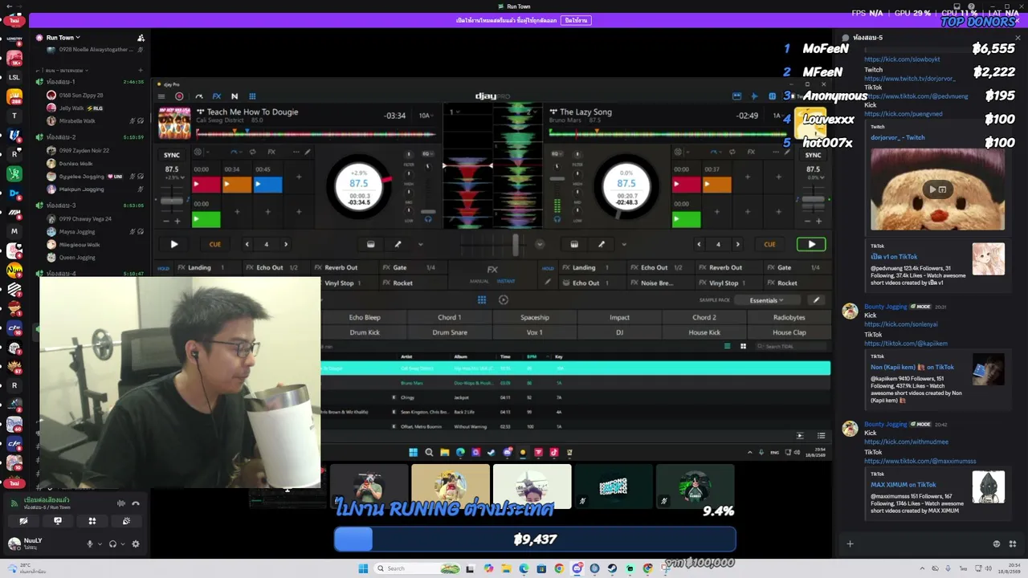Start recording with djay's record button
The width and height of the screenshot is (1028, 578).
click(179, 96)
